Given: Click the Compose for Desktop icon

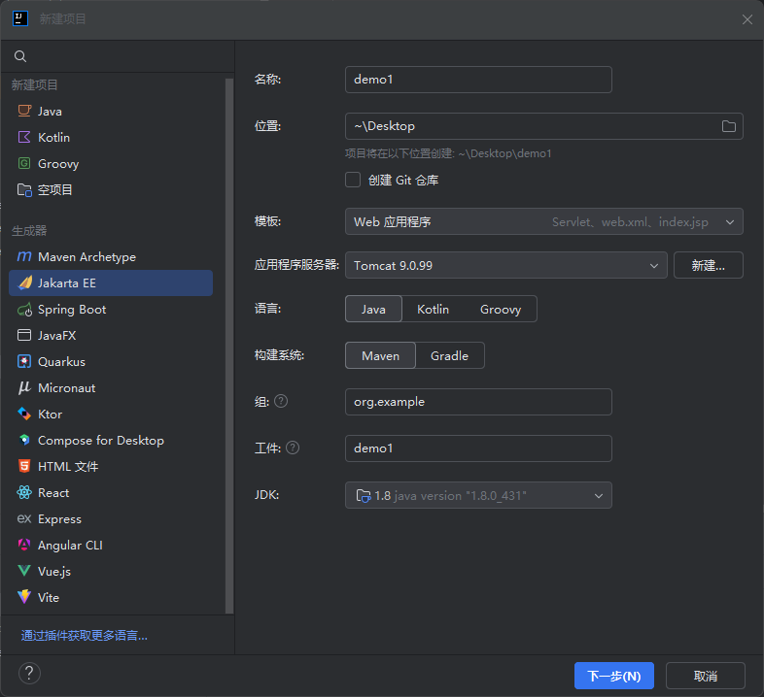Looking at the screenshot, I should coord(24,440).
